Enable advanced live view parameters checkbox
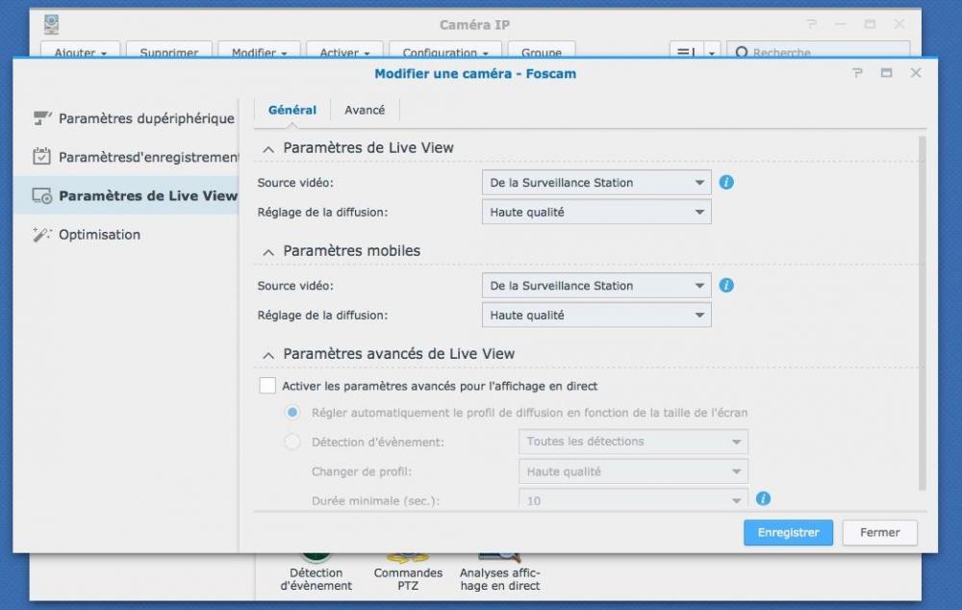This screenshot has height=610, width=962. [267, 386]
